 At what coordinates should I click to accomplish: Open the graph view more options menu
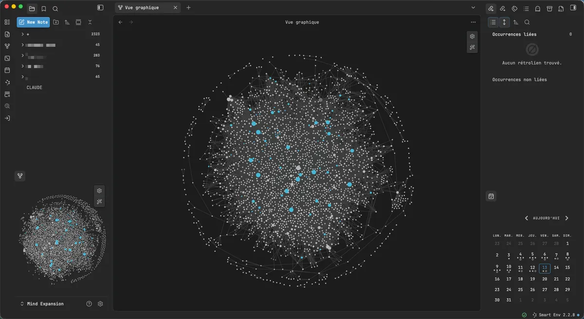point(473,22)
